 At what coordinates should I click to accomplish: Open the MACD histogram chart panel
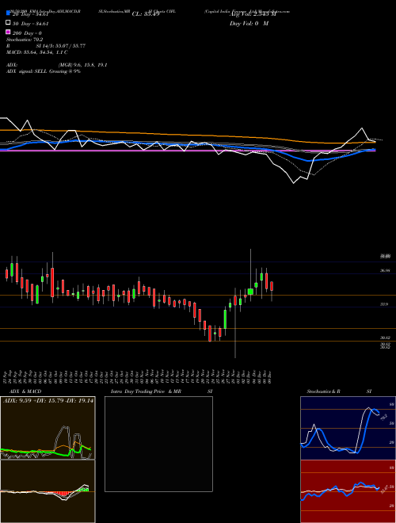48,491
